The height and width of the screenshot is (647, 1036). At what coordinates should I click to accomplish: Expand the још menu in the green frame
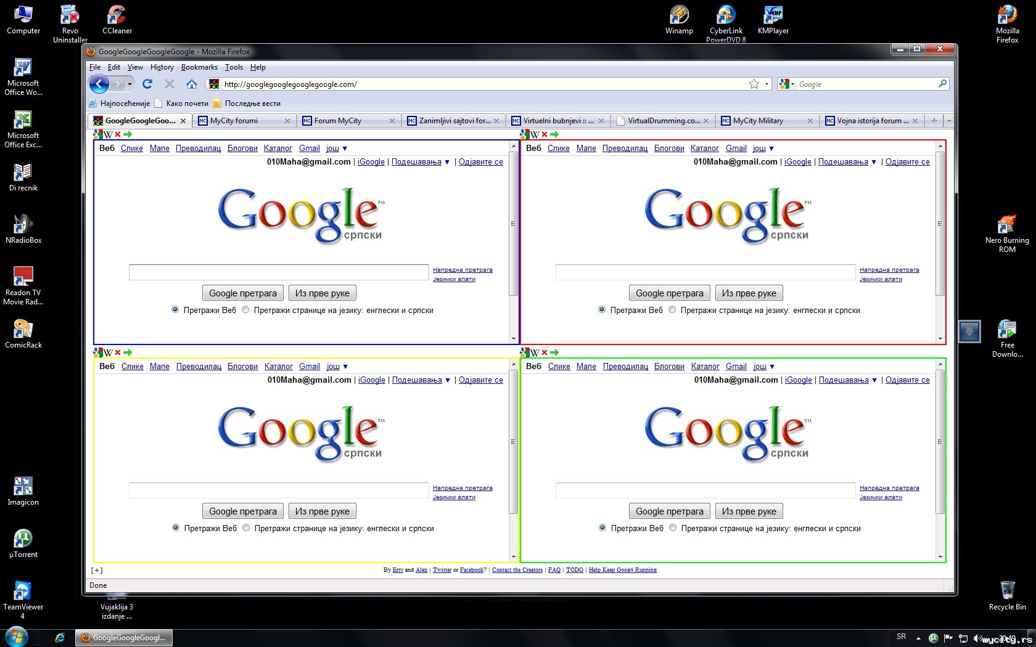764,367
